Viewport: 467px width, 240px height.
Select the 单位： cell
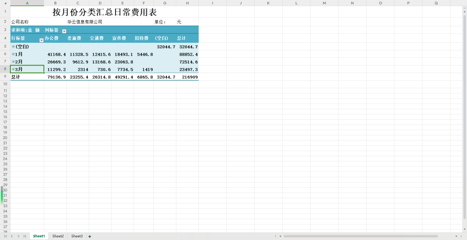165,22
